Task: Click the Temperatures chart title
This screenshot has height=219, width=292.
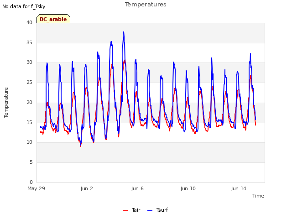Action: click(x=146, y=5)
